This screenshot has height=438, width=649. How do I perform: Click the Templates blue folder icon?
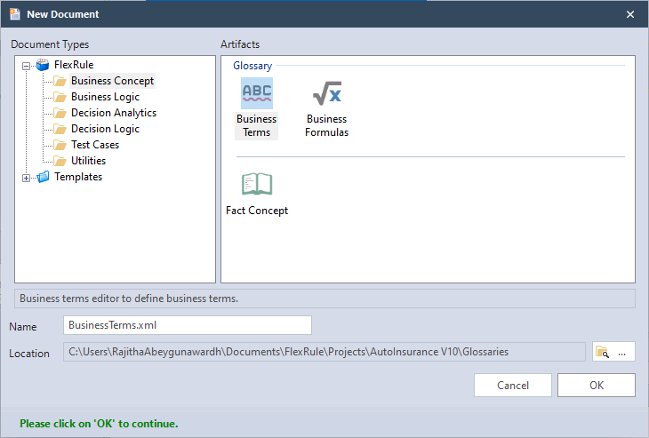tap(43, 177)
